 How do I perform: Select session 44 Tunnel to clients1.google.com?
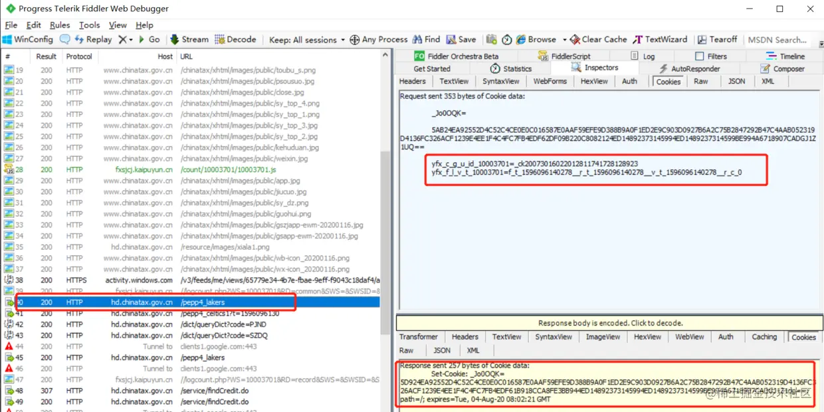pyautogui.click(x=191, y=346)
